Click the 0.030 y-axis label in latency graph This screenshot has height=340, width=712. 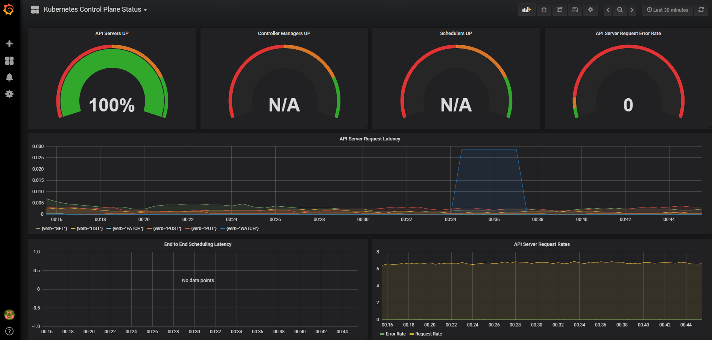click(38, 146)
